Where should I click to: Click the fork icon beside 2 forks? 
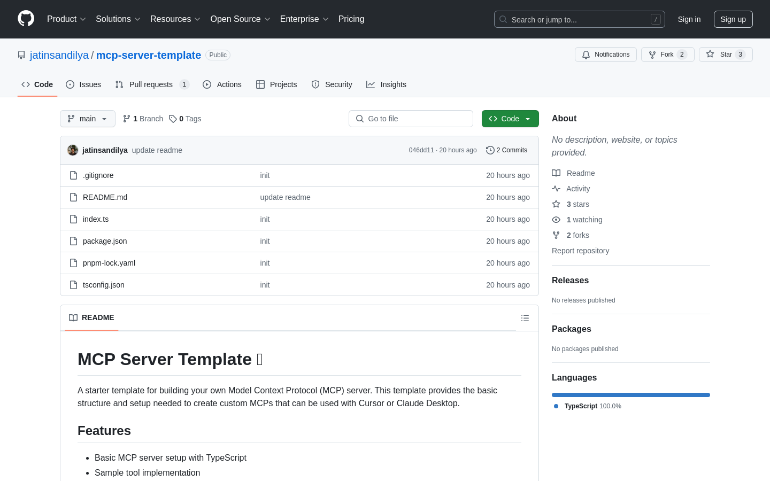click(x=556, y=235)
